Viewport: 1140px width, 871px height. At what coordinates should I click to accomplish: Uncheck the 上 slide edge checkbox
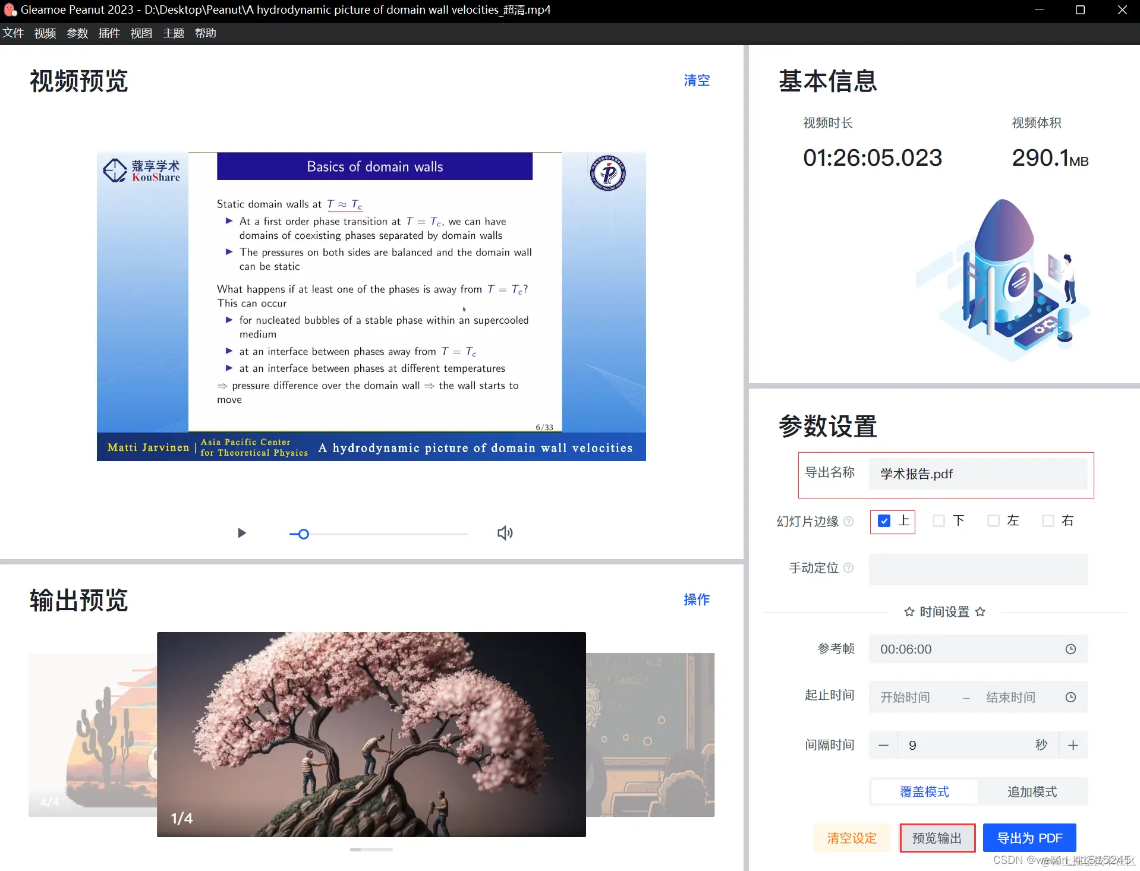(x=884, y=520)
